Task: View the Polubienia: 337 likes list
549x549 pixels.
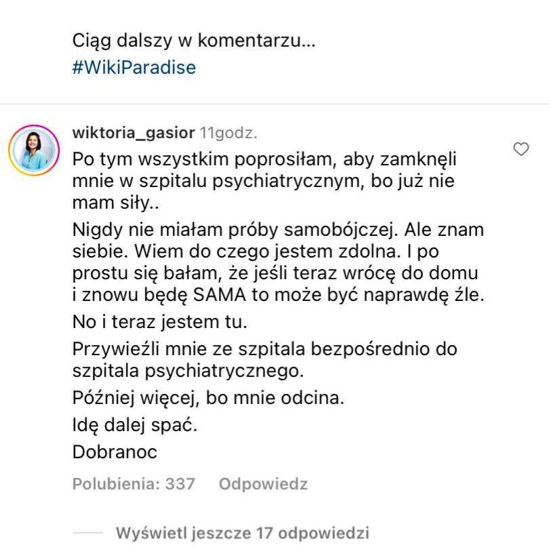Action: click(x=134, y=484)
